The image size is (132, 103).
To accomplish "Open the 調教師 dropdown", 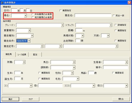I will pos(74,67).
